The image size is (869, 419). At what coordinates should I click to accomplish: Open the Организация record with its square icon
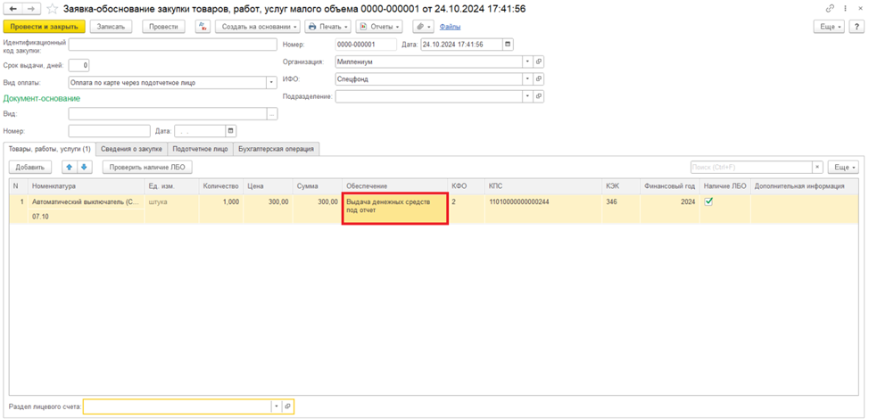point(538,62)
